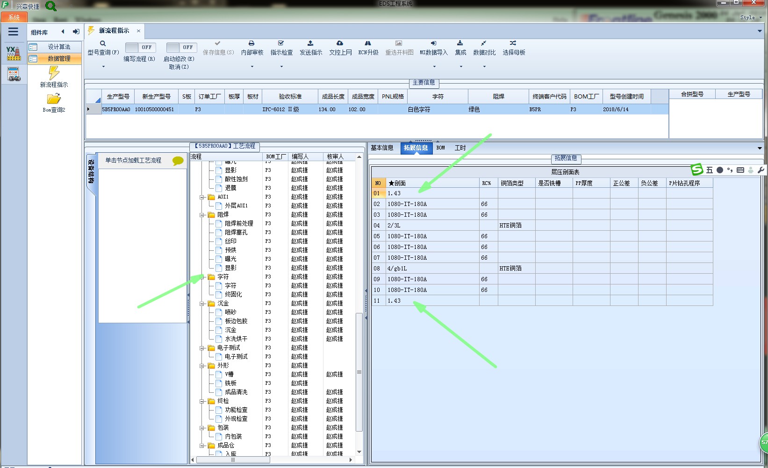Screen dimensions: 768x468
Task: Open dropdown arrow under 集成
Action: [460, 66]
